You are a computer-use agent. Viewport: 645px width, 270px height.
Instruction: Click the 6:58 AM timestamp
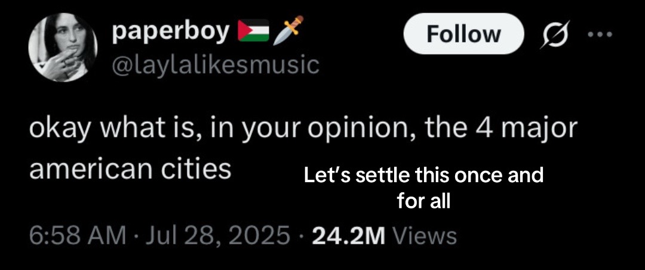pos(78,235)
